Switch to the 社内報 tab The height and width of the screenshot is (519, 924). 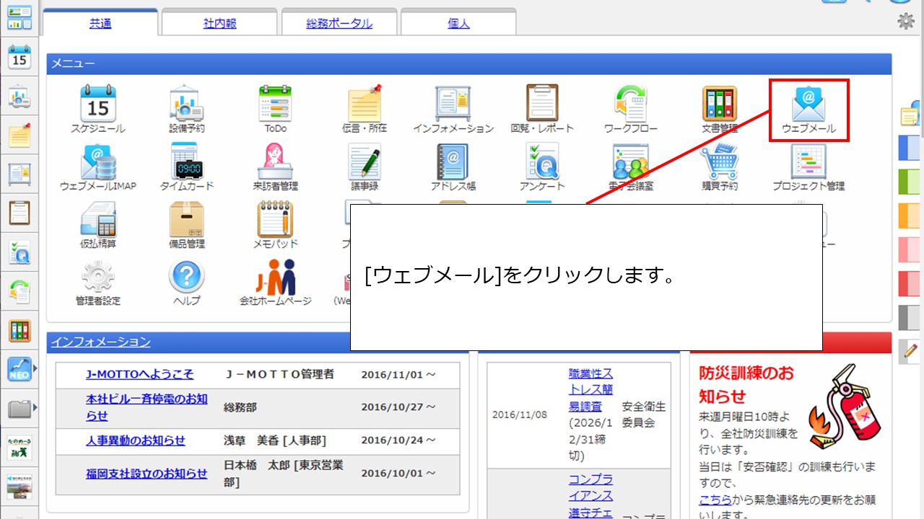pyautogui.click(x=219, y=23)
